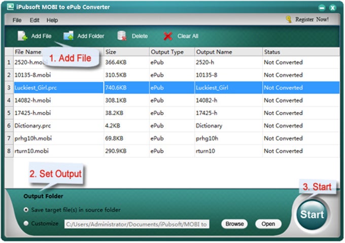Click the Delete label in toolbar
The image size is (345, 243).
[140, 36]
